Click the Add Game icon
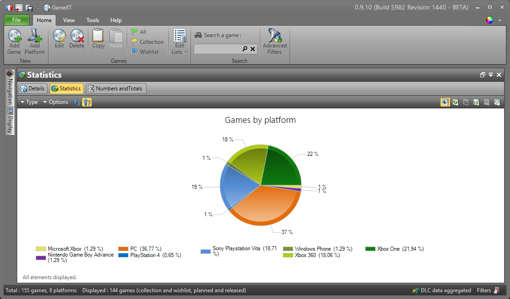 click(x=14, y=36)
